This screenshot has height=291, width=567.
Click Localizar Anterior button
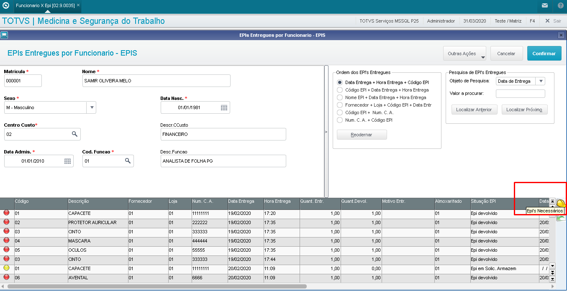coord(474,110)
